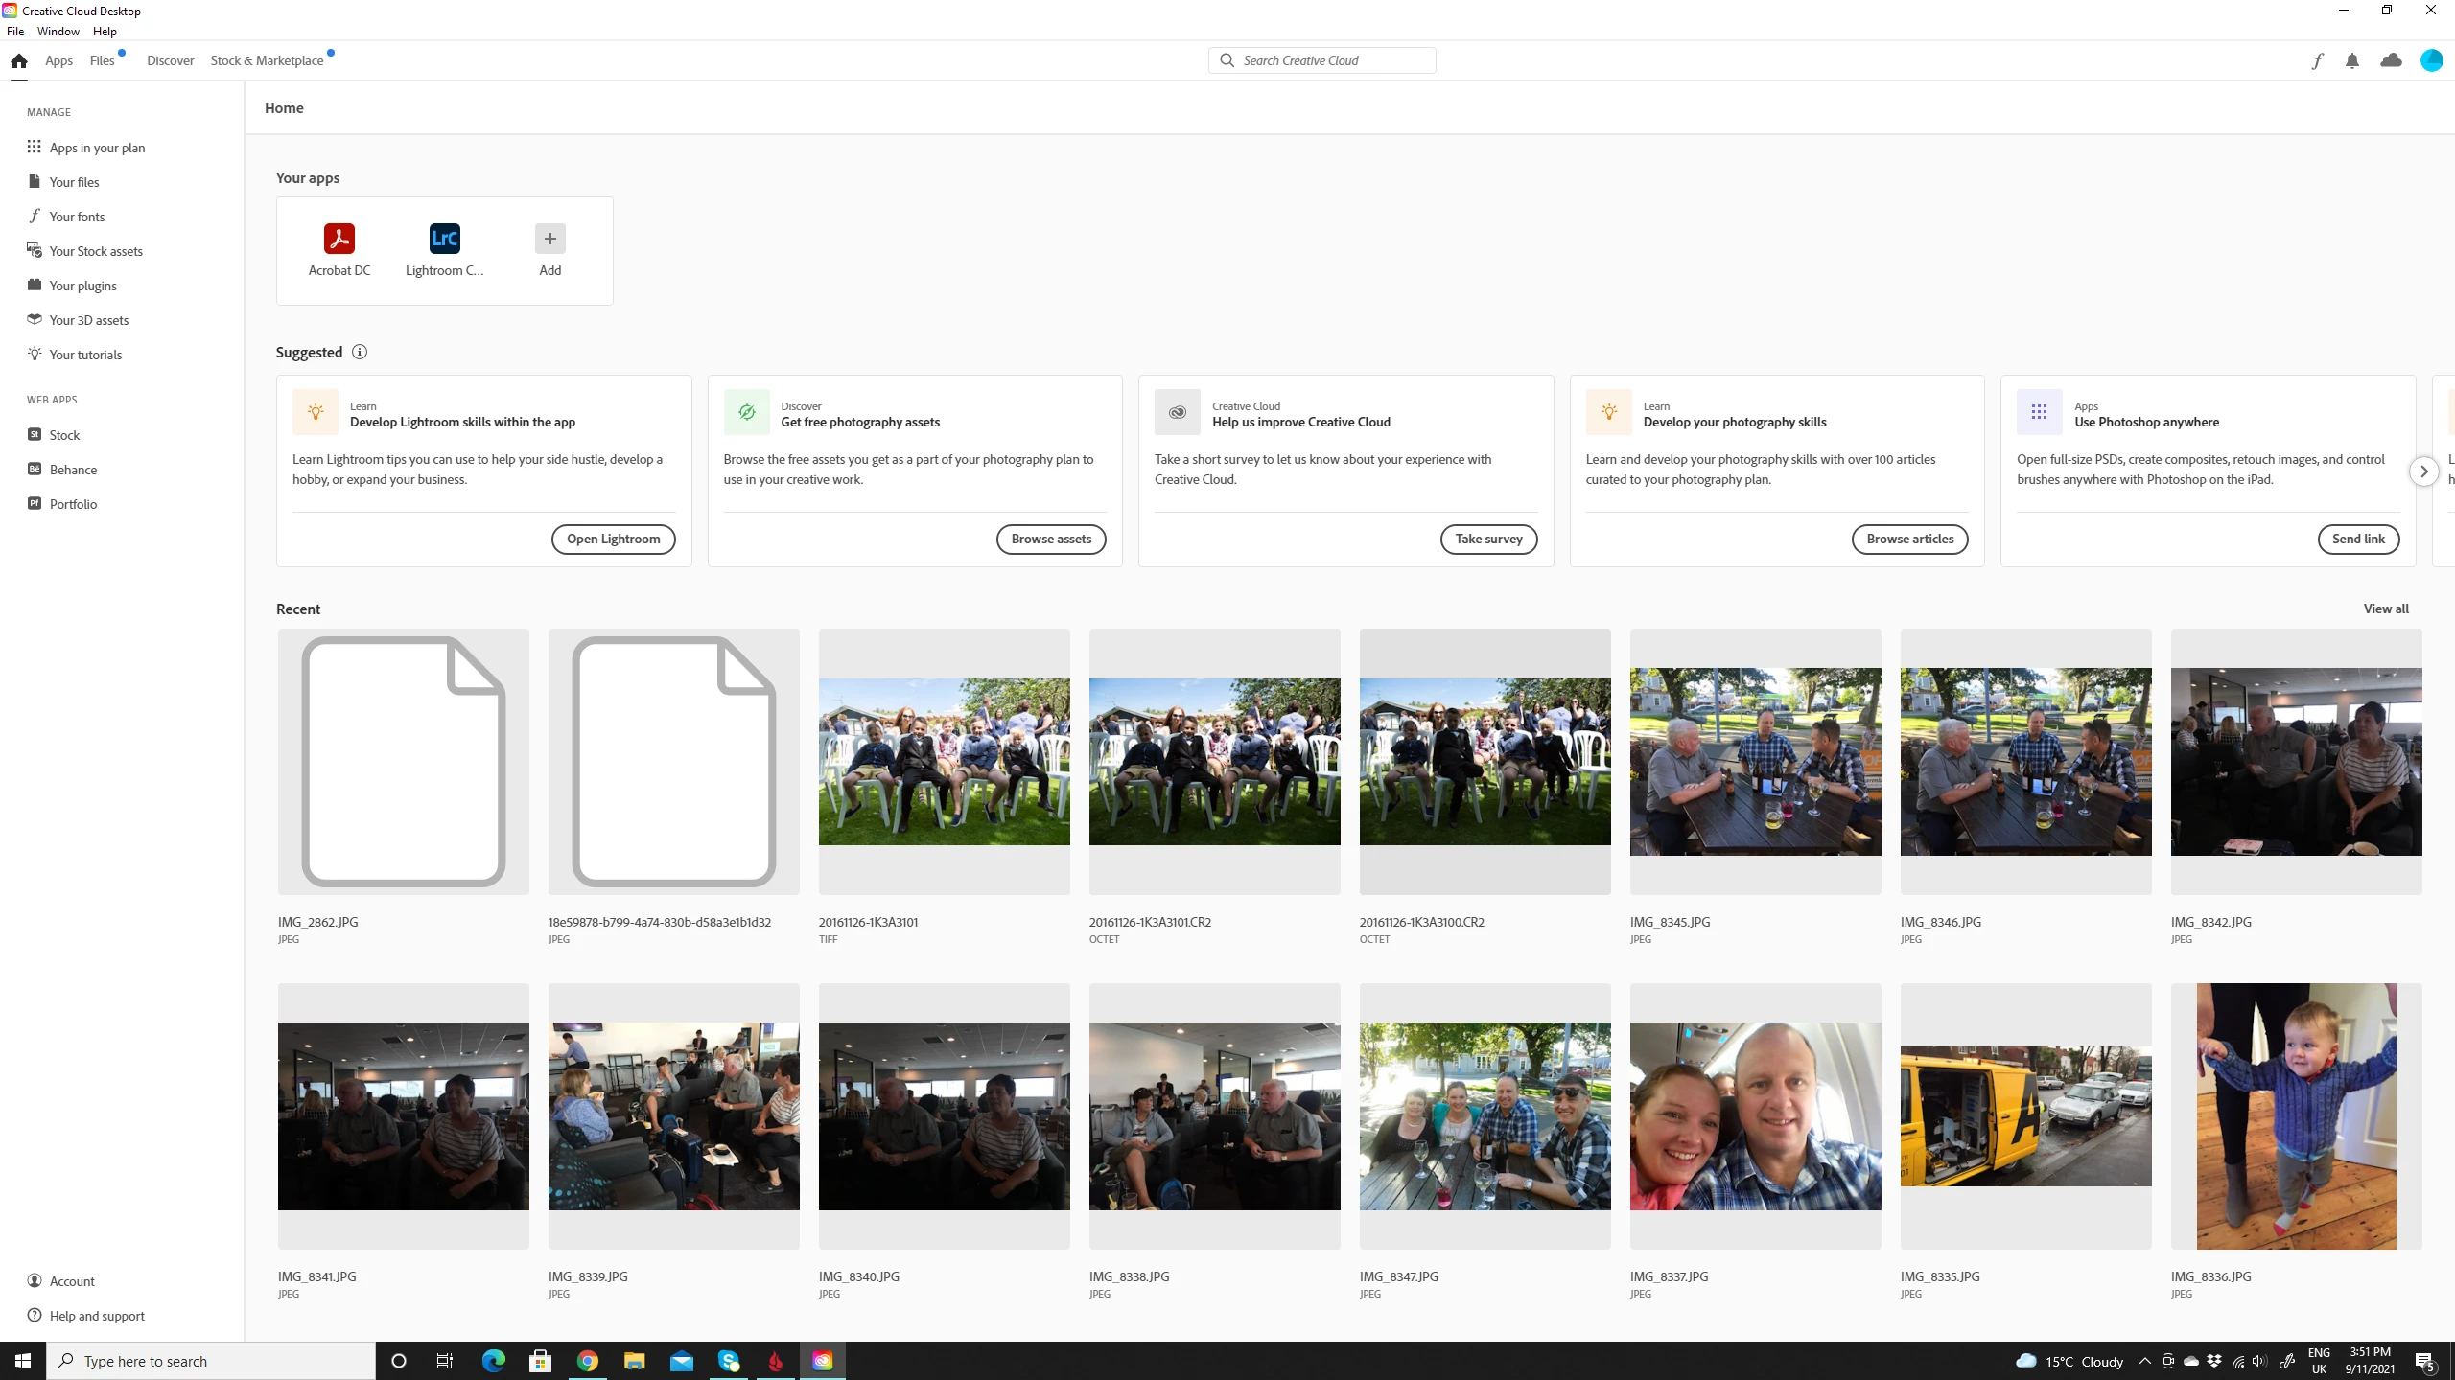Open IMG_8336.JPG thumbnail
The height and width of the screenshot is (1380, 2455).
pyautogui.click(x=2296, y=1115)
